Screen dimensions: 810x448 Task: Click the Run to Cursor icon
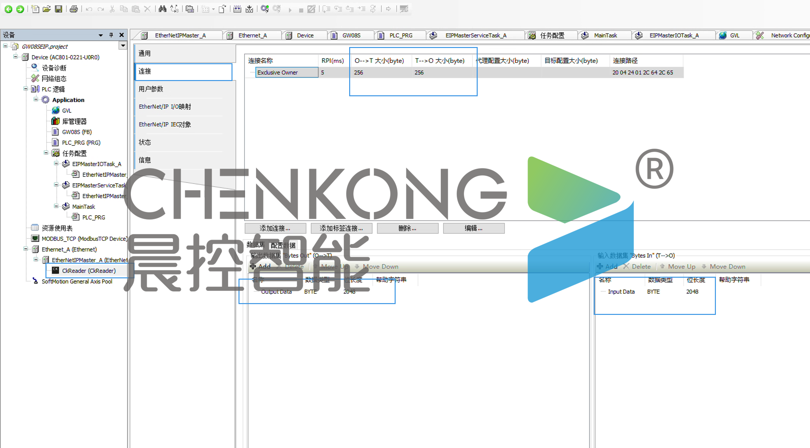pos(362,9)
